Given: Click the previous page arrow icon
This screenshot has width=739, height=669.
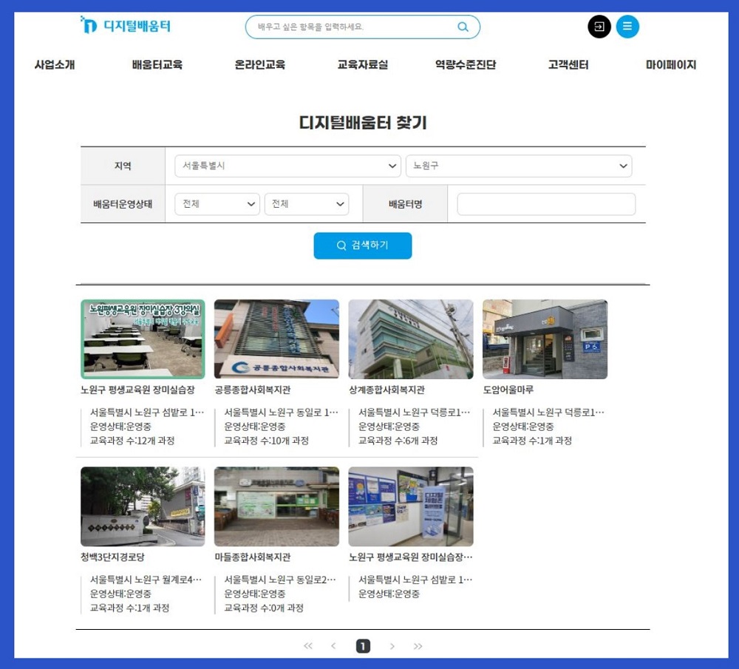Looking at the screenshot, I should [x=333, y=646].
